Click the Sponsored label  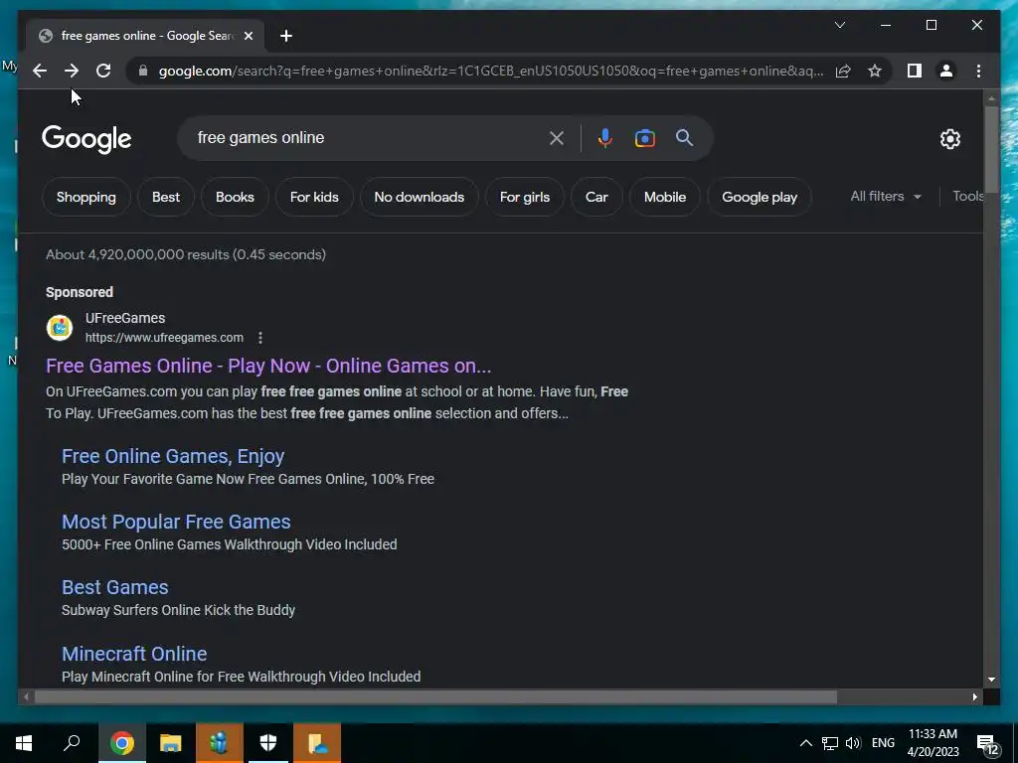[80, 292]
